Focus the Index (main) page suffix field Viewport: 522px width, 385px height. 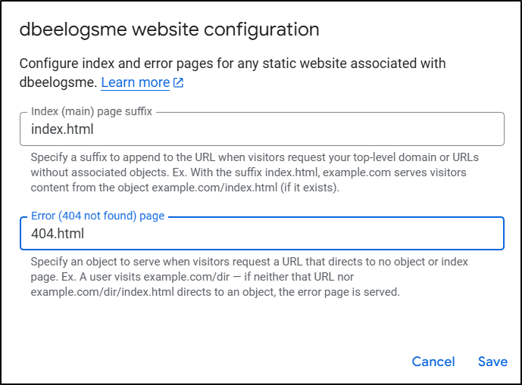coord(261,129)
